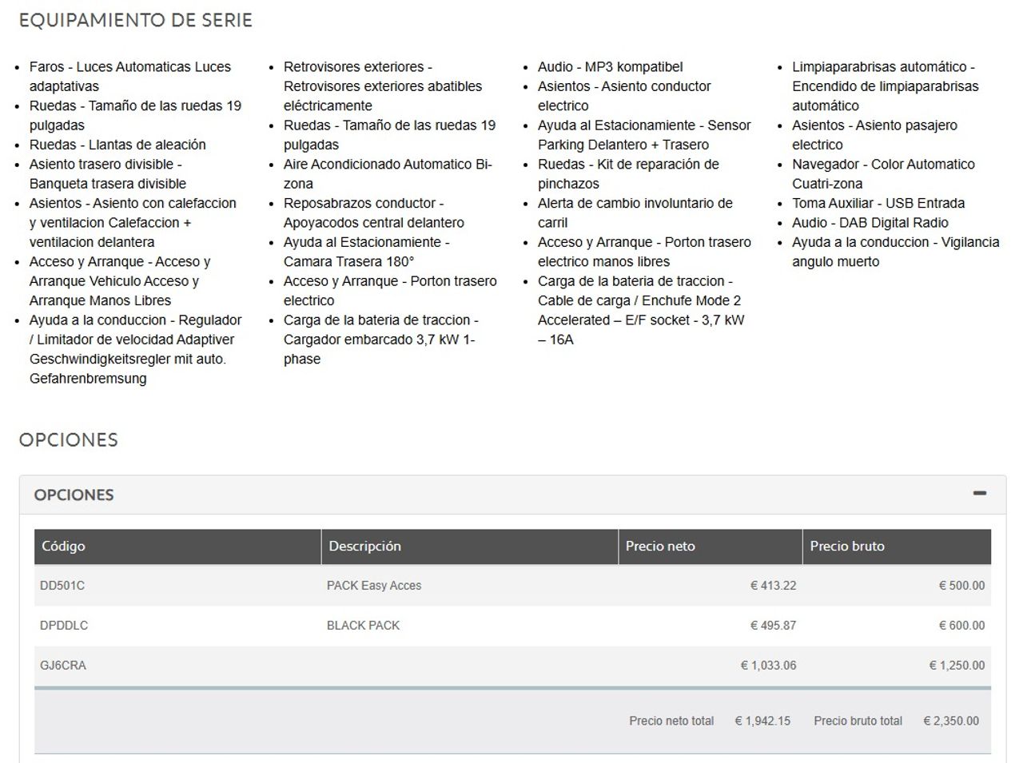Click the BLACK PACK description
Screen dimensions: 1023x763
[x=363, y=626]
